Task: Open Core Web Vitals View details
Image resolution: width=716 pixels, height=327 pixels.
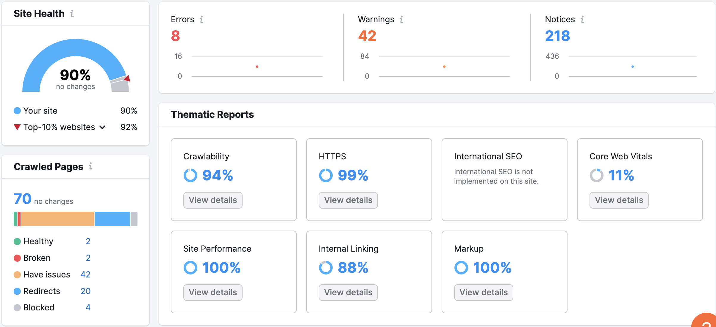Action: coord(619,200)
